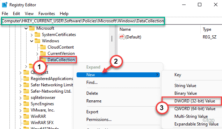Viewport: 222px width, 129px height.
Task: Select the SystemCertificates folder icon
Action: [x=37, y=35]
